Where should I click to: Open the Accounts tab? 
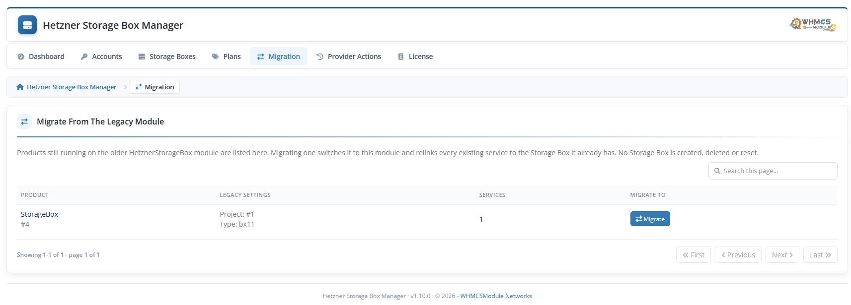tap(101, 57)
